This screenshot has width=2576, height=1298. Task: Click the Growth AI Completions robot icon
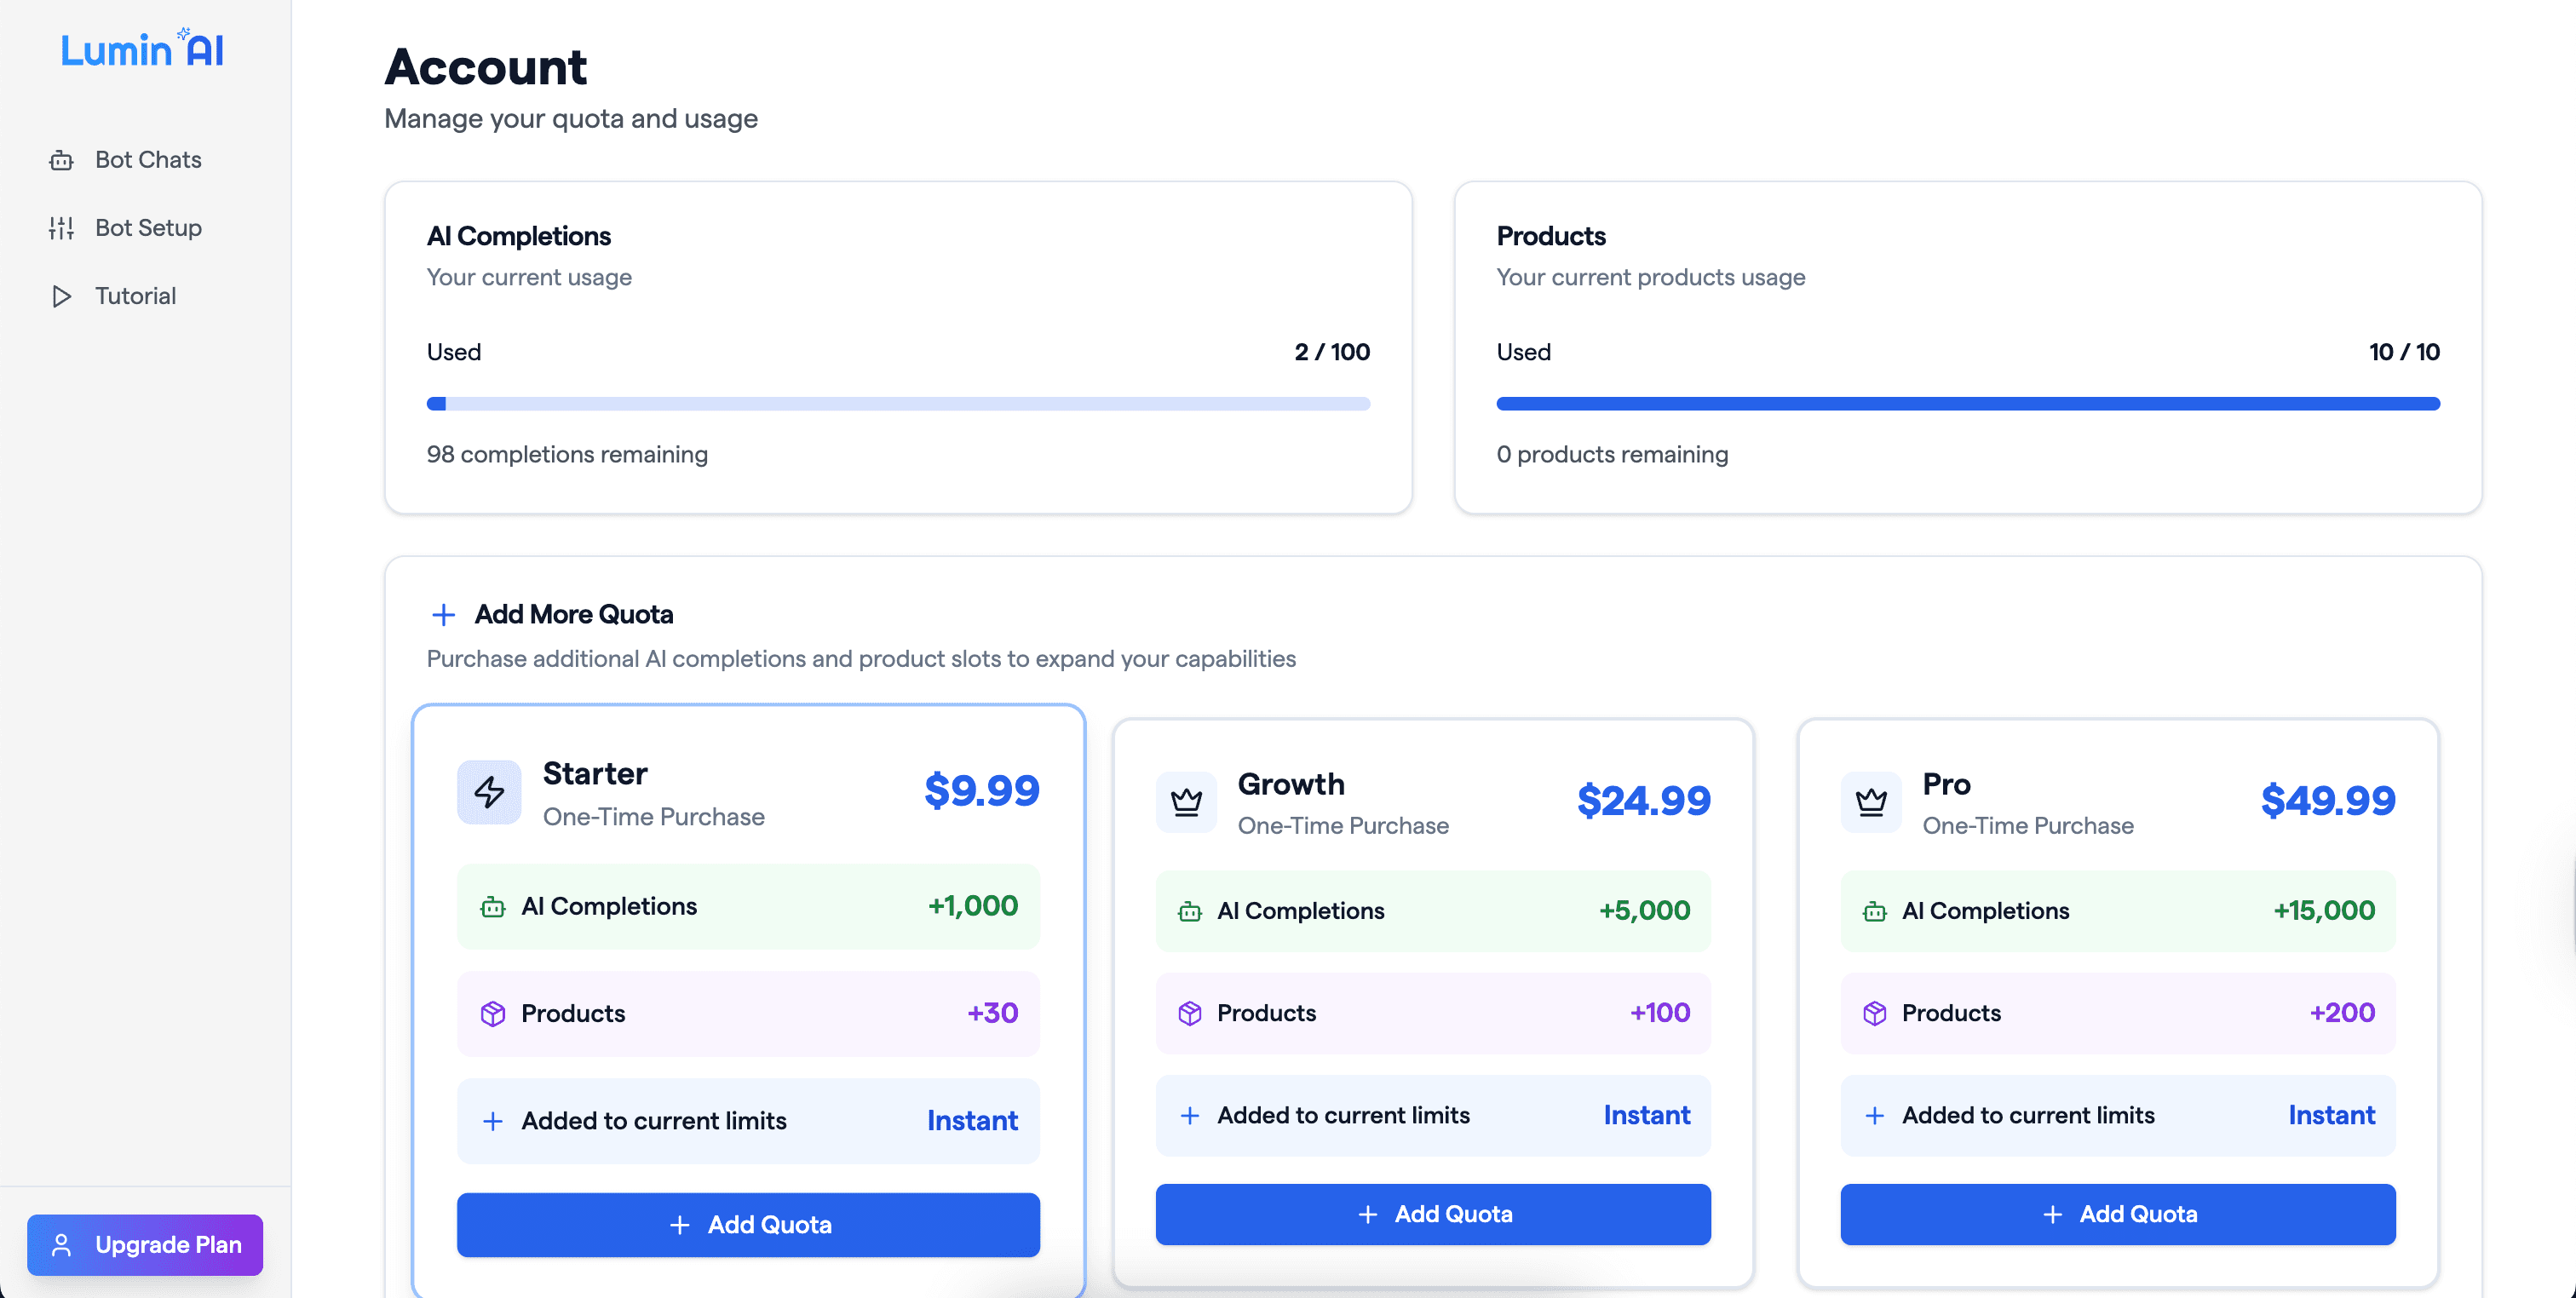pyautogui.click(x=1190, y=911)
